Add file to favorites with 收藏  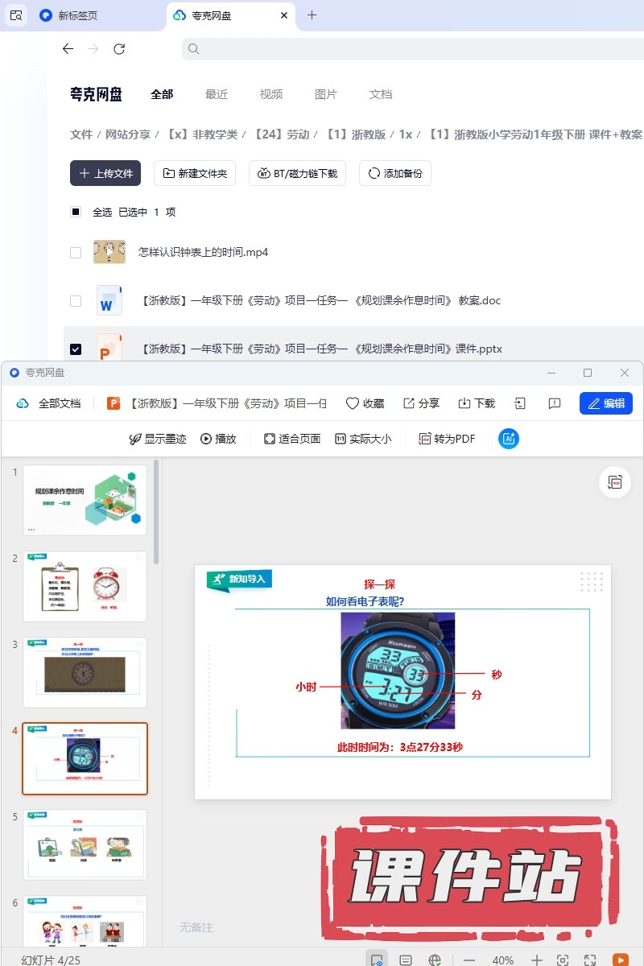point(365,403)
